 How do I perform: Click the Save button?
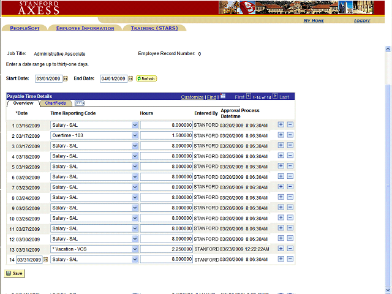pyautogui.click(x=15, y=273)
